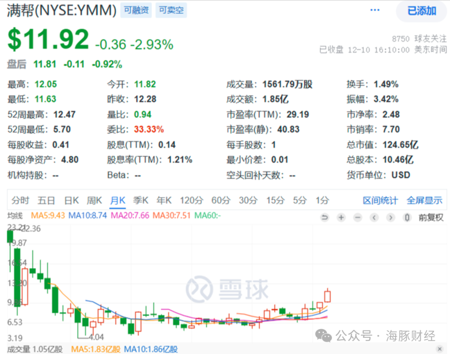Click the volume MA10:1.86亿股 label
This screenshot has width=450, height=354.
coord(151,349)
